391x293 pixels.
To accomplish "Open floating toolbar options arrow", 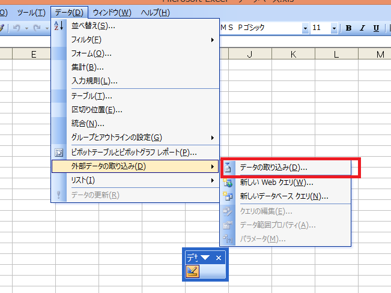I will tap(205, 258).
